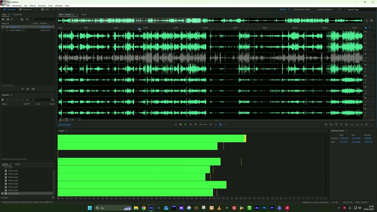Select the Edit Audio to Video workspace
Viewport: 377px width, 212px height.
(302, 9)
